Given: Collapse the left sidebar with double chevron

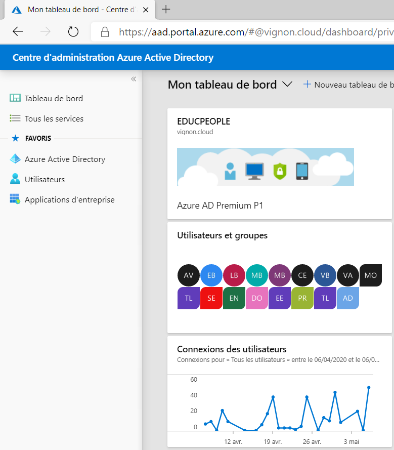Looking at the screenshot, I should pyautogui.click(x=134, y=79).
